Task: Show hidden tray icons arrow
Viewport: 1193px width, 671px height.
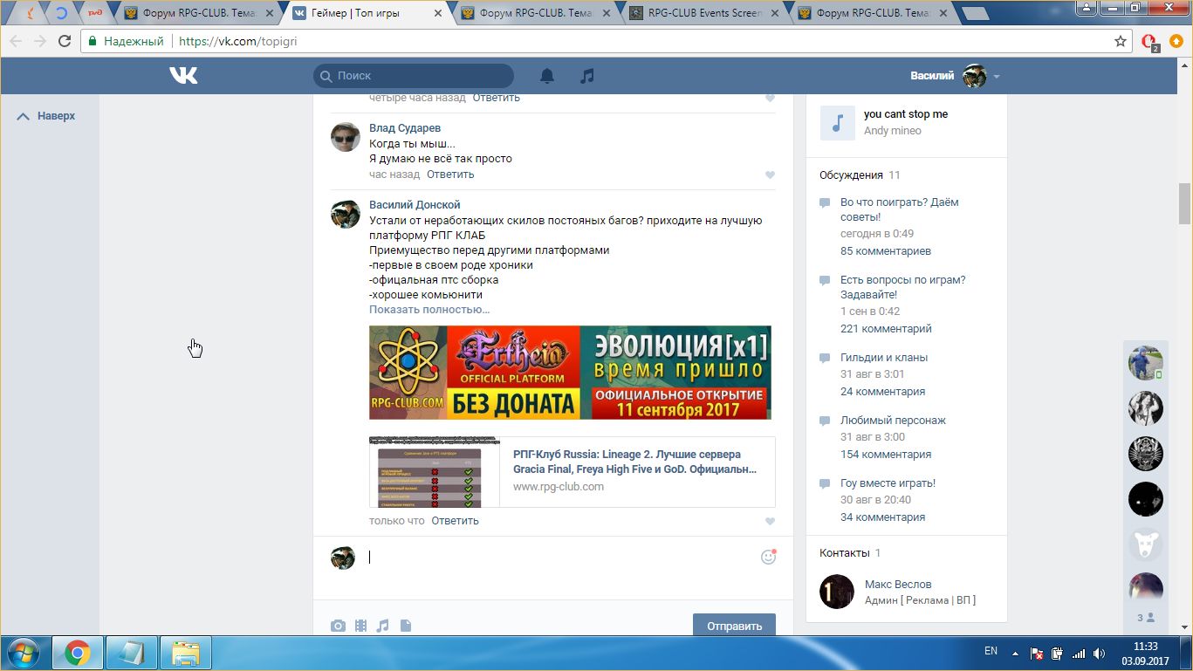Action: pyautogui.click(x=1015, y=653)
